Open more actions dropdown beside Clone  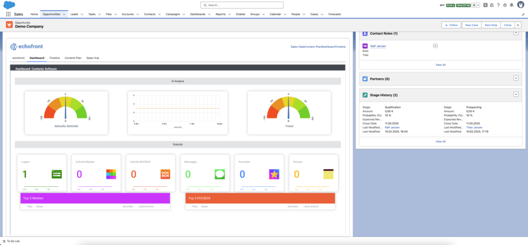(518, 25)
